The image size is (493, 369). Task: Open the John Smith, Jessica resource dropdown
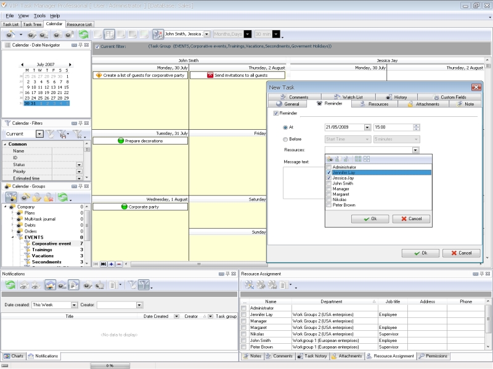coord(206,34)
